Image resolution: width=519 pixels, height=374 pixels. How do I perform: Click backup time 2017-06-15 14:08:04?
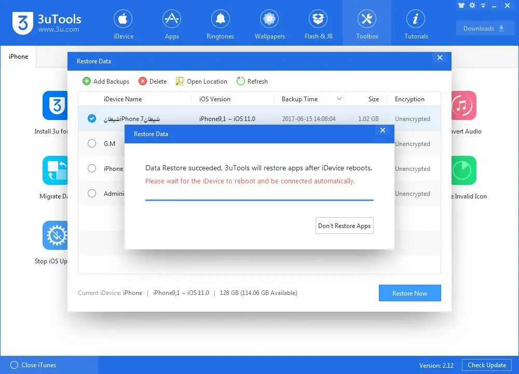point(308,119)
